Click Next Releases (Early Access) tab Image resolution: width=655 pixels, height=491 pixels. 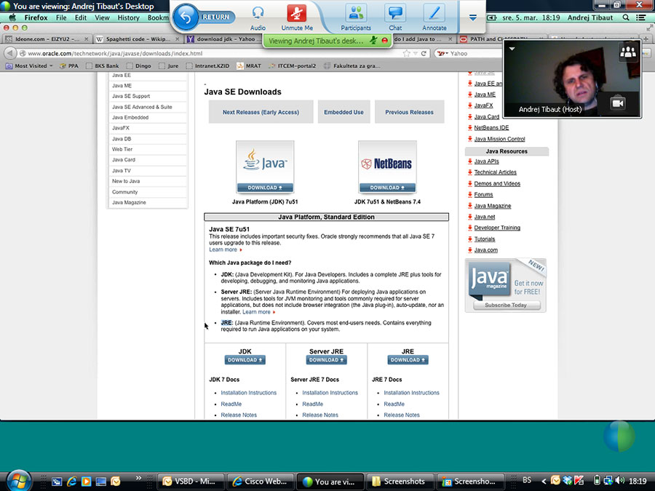point(261,112)
